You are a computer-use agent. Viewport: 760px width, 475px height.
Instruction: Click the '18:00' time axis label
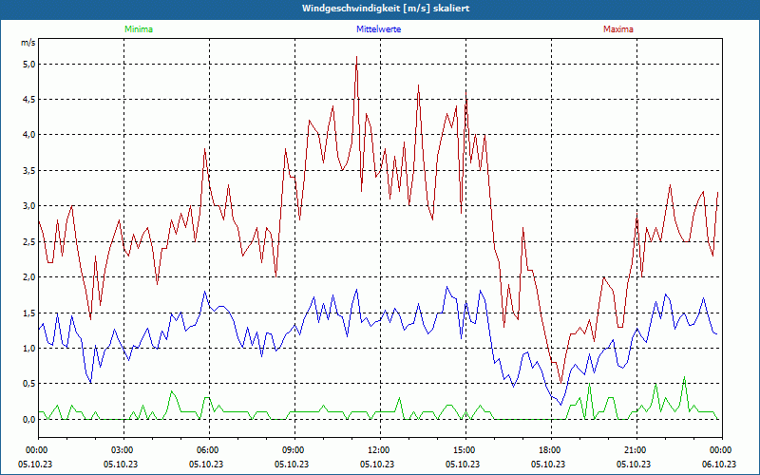[x=551, y=450]
